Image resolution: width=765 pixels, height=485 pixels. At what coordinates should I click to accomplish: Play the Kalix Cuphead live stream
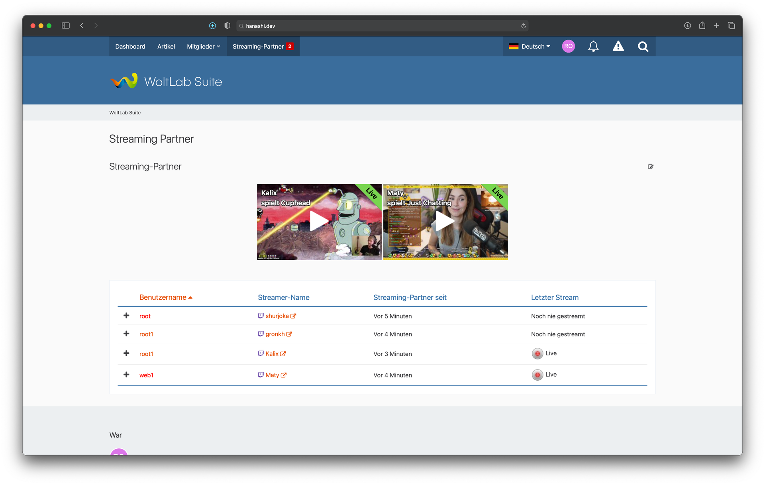click(319, 222)
